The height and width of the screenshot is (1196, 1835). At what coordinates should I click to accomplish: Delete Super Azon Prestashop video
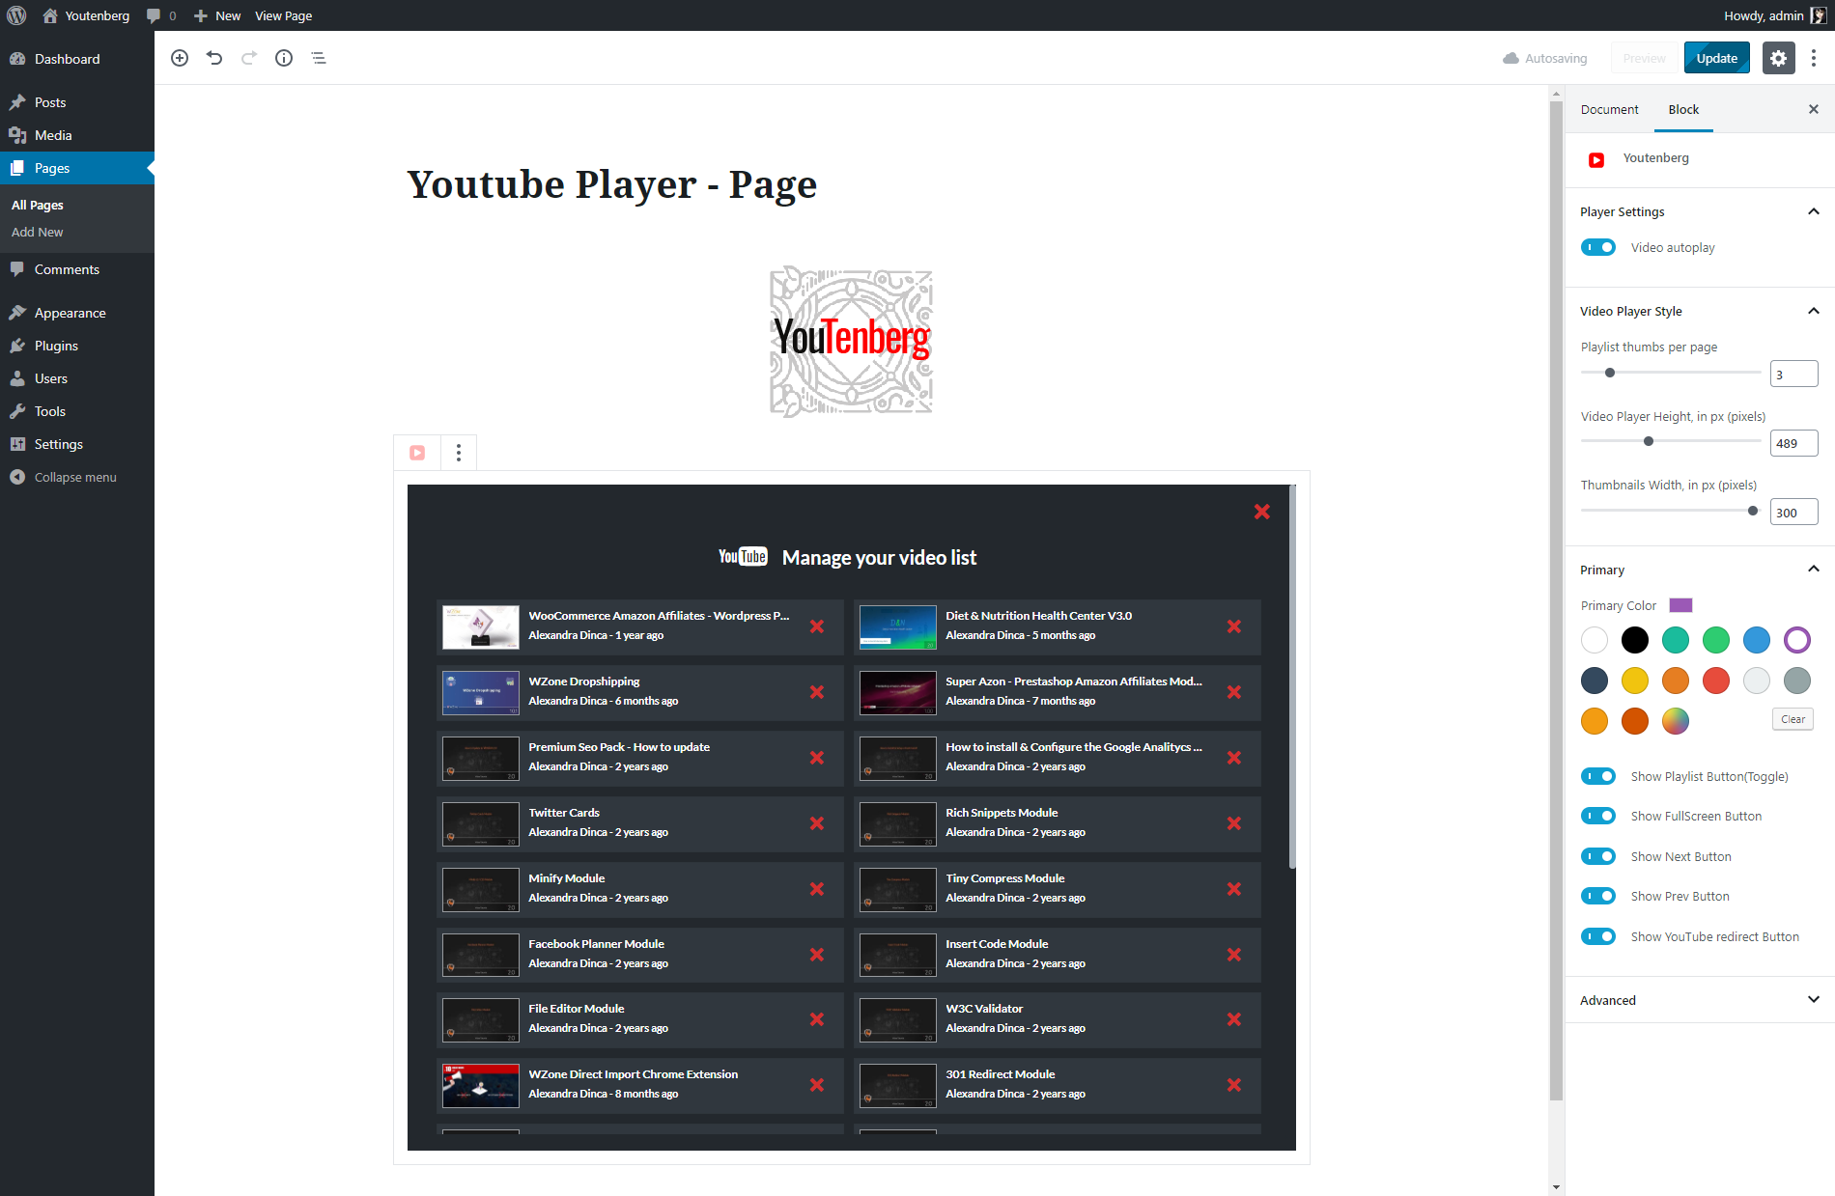(1234, 692)
